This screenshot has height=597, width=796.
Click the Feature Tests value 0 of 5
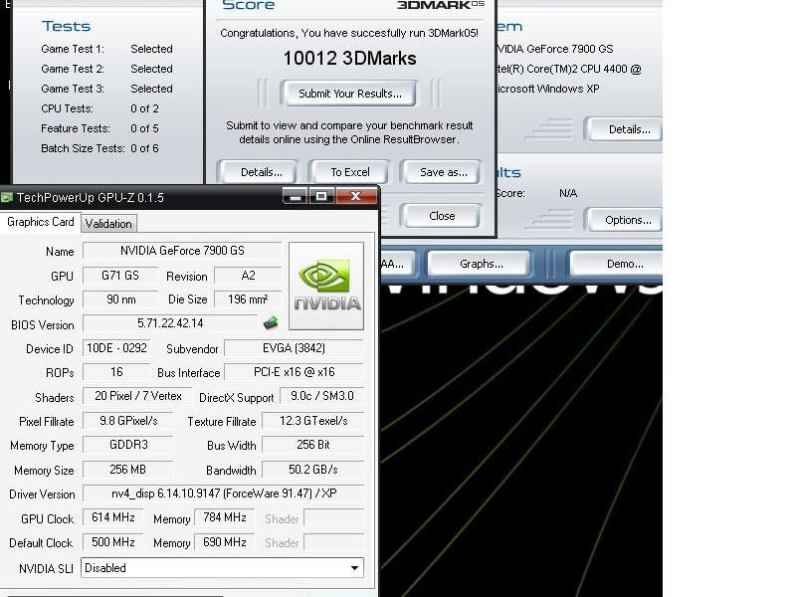144,128
